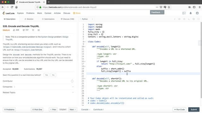Reload the page with refresh icon
The image size is (202, 113).
pyautogui.click(x=12, y=7)
